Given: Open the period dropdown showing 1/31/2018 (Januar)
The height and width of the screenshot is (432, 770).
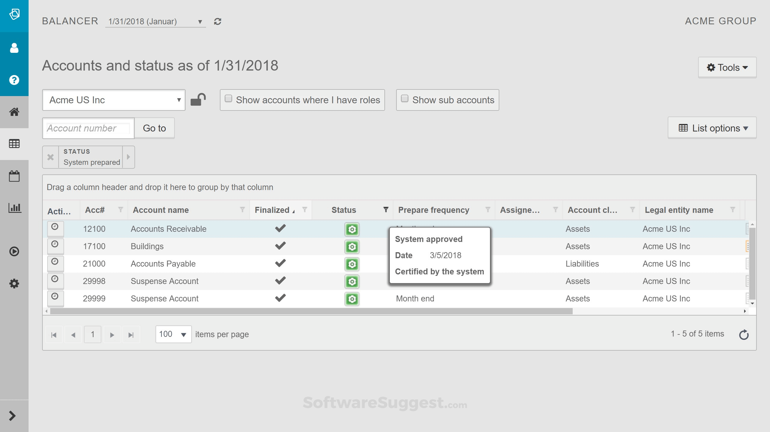Looking at the screenshot, I should 155,21.
